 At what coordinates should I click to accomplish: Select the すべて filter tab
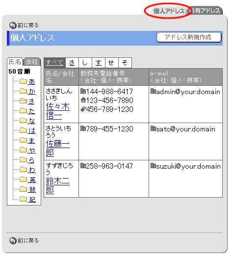point(54,63)
